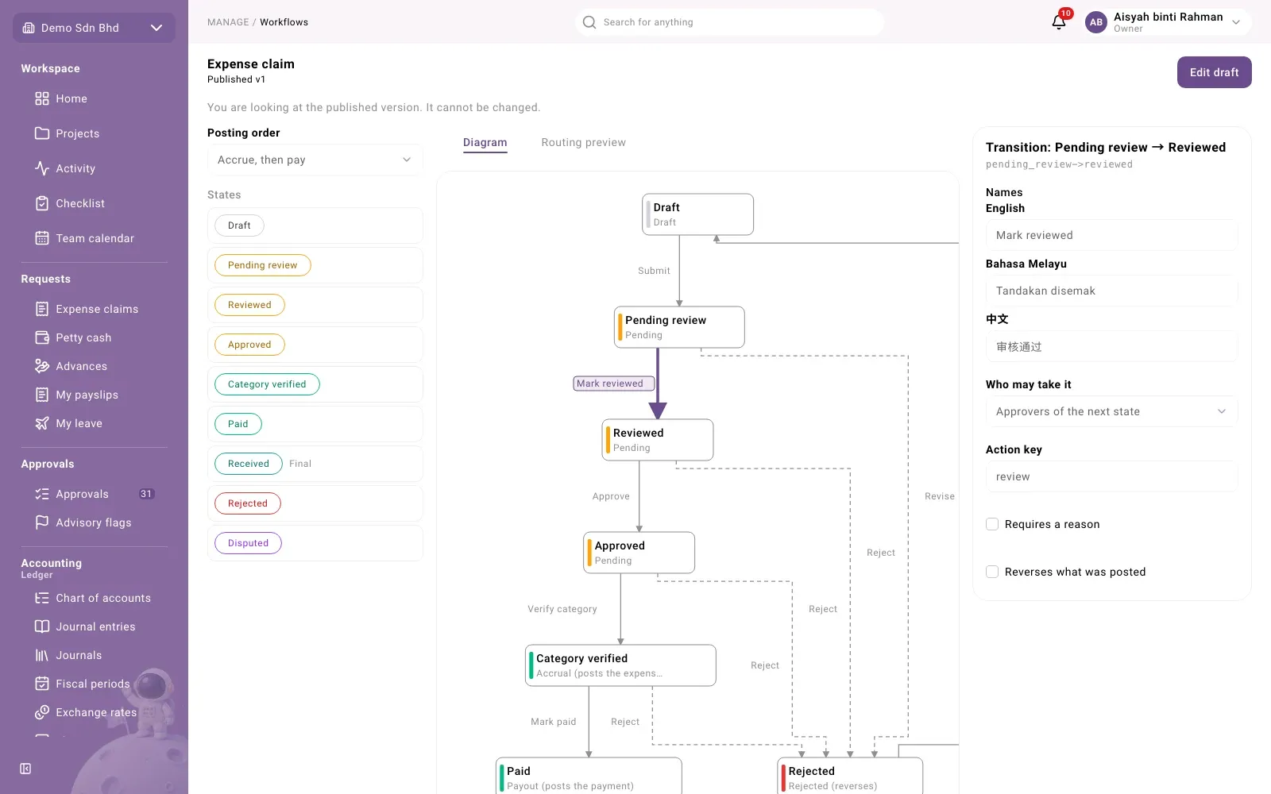The height and width of the screenshot is (794, 1271).
Task: Click the Approvals list icon
Action: (x=42, y=494)
